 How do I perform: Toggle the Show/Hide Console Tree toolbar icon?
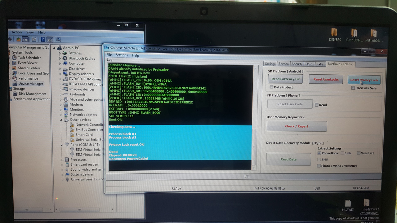pyautogui.click(x=25, y=39)
